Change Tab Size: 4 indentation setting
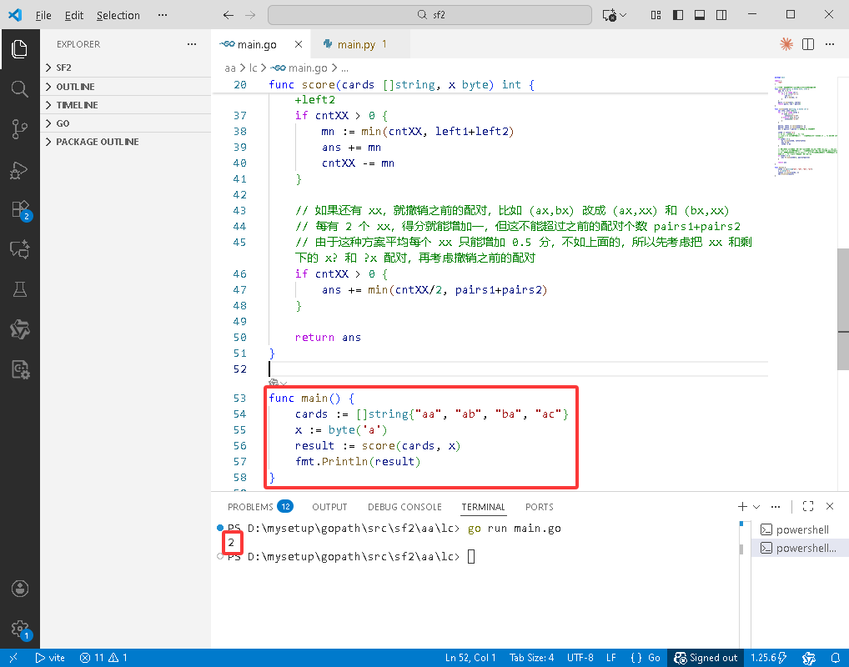This screenshot has height=667, width=849. click(x=531, y=658)
